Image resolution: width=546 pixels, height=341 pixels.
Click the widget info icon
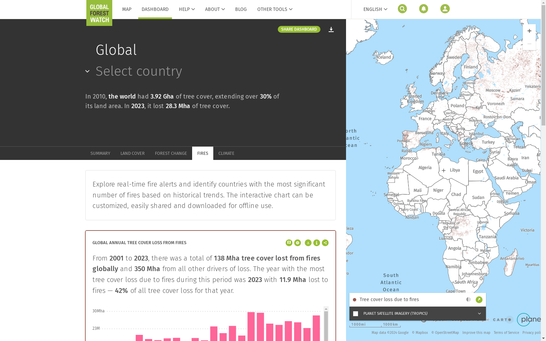point(317,243)
